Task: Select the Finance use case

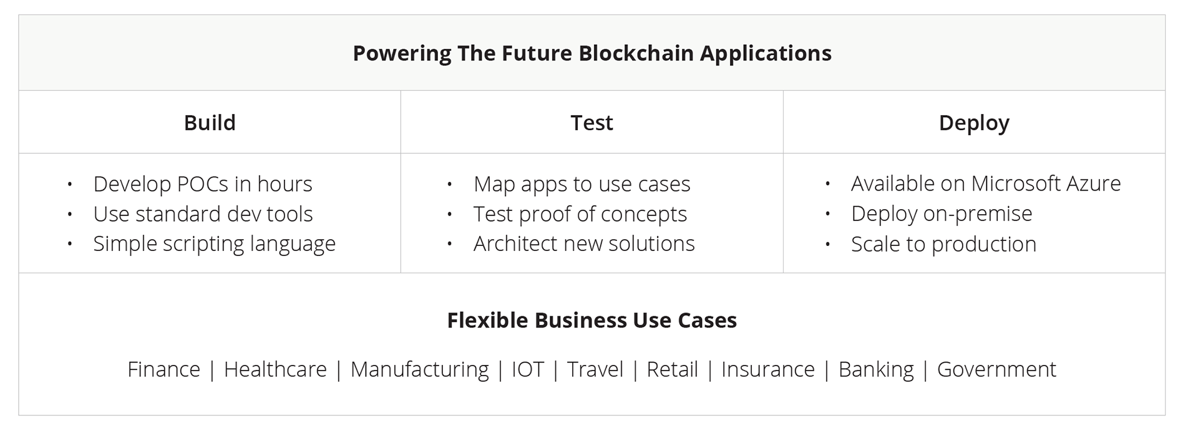Action: [163, 369]
